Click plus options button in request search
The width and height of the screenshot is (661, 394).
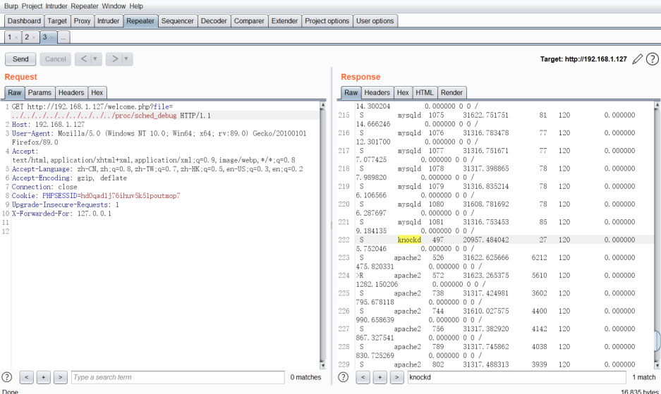[x=44, y=377]
